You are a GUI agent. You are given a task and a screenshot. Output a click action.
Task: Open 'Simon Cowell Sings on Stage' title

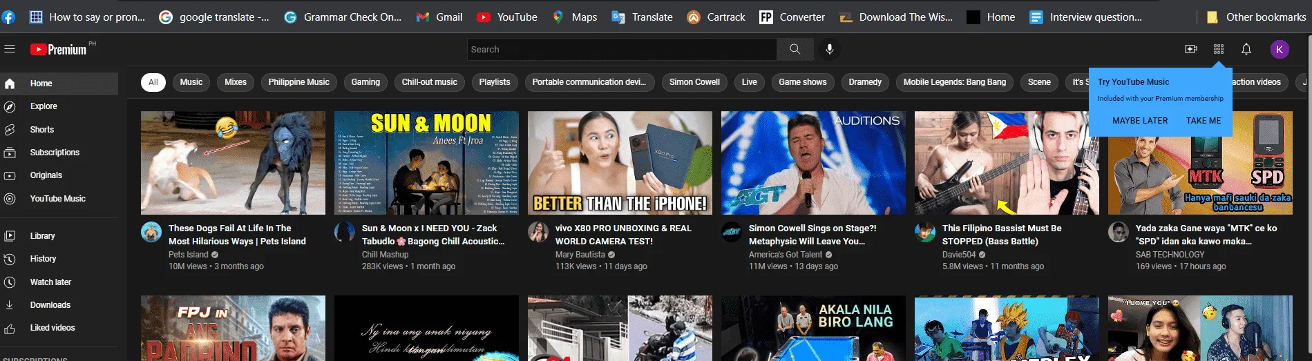[812, 235]
